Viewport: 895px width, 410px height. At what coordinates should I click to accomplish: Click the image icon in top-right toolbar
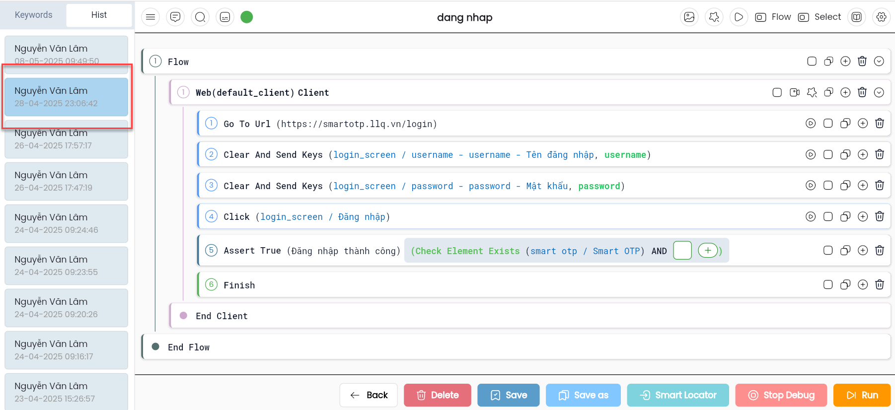click(689, 17)
